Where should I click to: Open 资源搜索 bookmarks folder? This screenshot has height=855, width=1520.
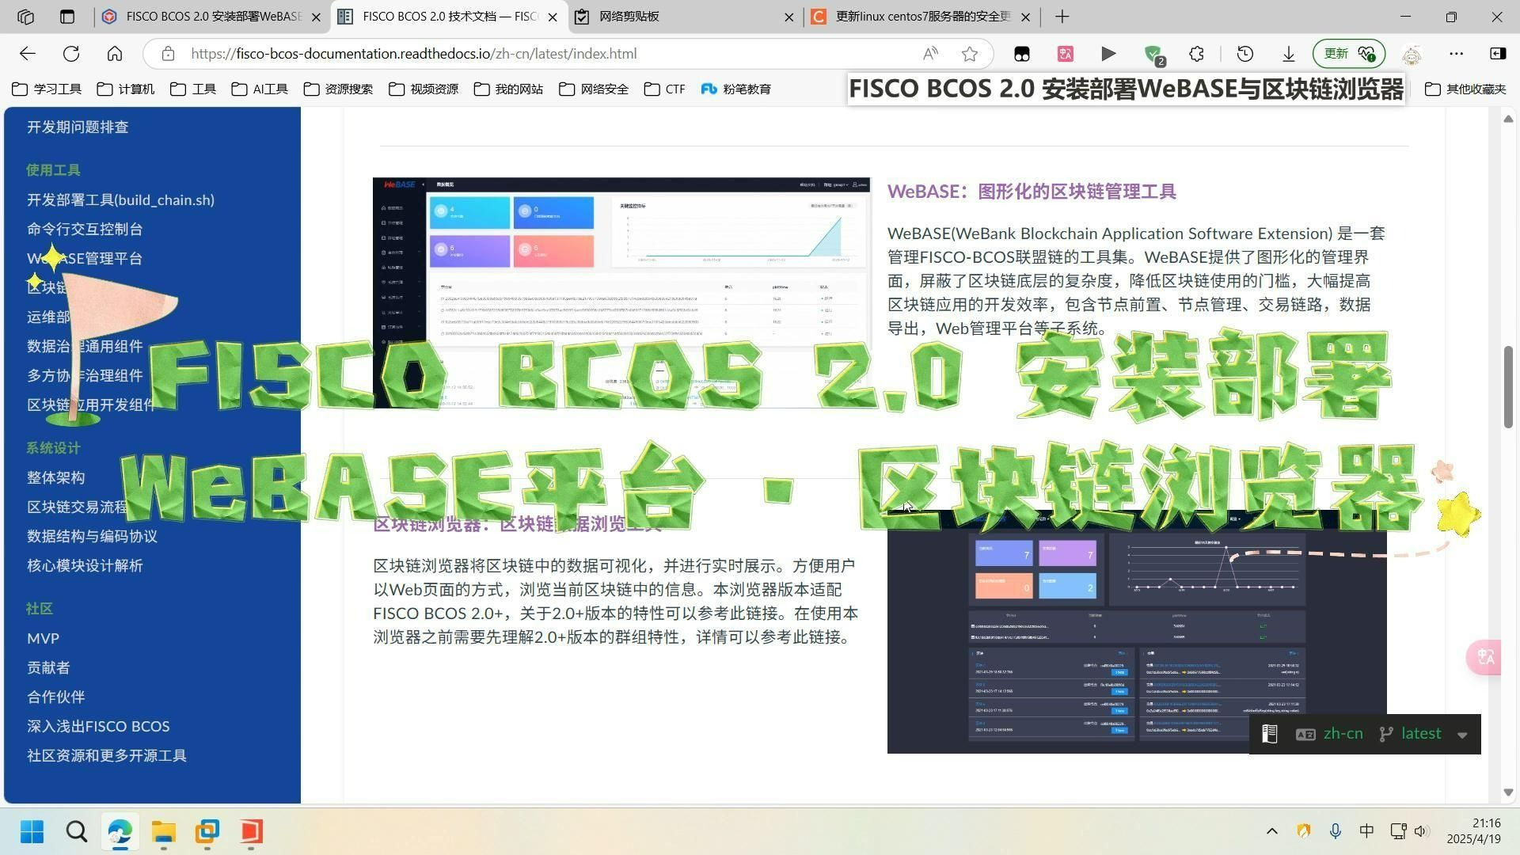point(338,89)
